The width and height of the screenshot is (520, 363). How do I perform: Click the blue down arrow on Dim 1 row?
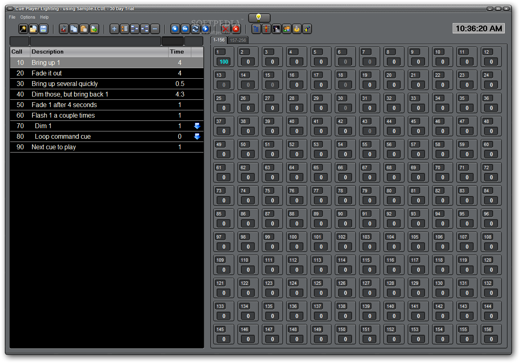click(197, 126)
